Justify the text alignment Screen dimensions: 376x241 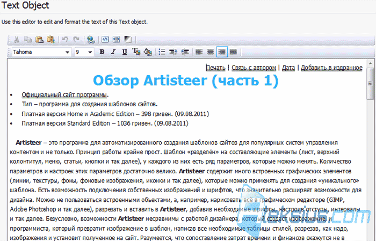pyautogui.click(x=233, y=52)
